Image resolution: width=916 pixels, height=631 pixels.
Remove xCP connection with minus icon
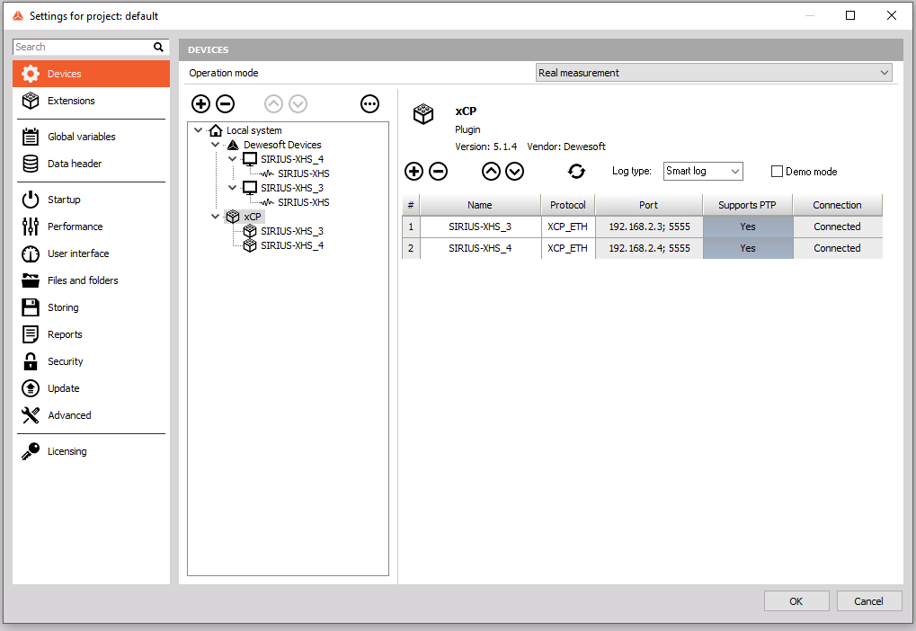438,171
